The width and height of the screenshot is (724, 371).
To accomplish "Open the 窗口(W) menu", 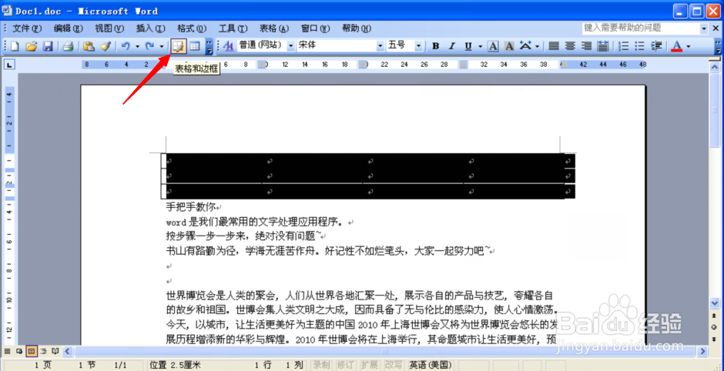I will coord(315,28).
